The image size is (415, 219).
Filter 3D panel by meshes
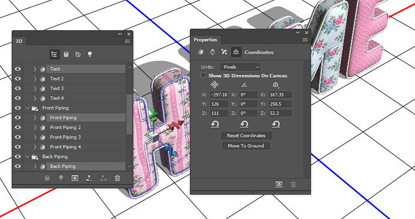click(x=66, y=54)
